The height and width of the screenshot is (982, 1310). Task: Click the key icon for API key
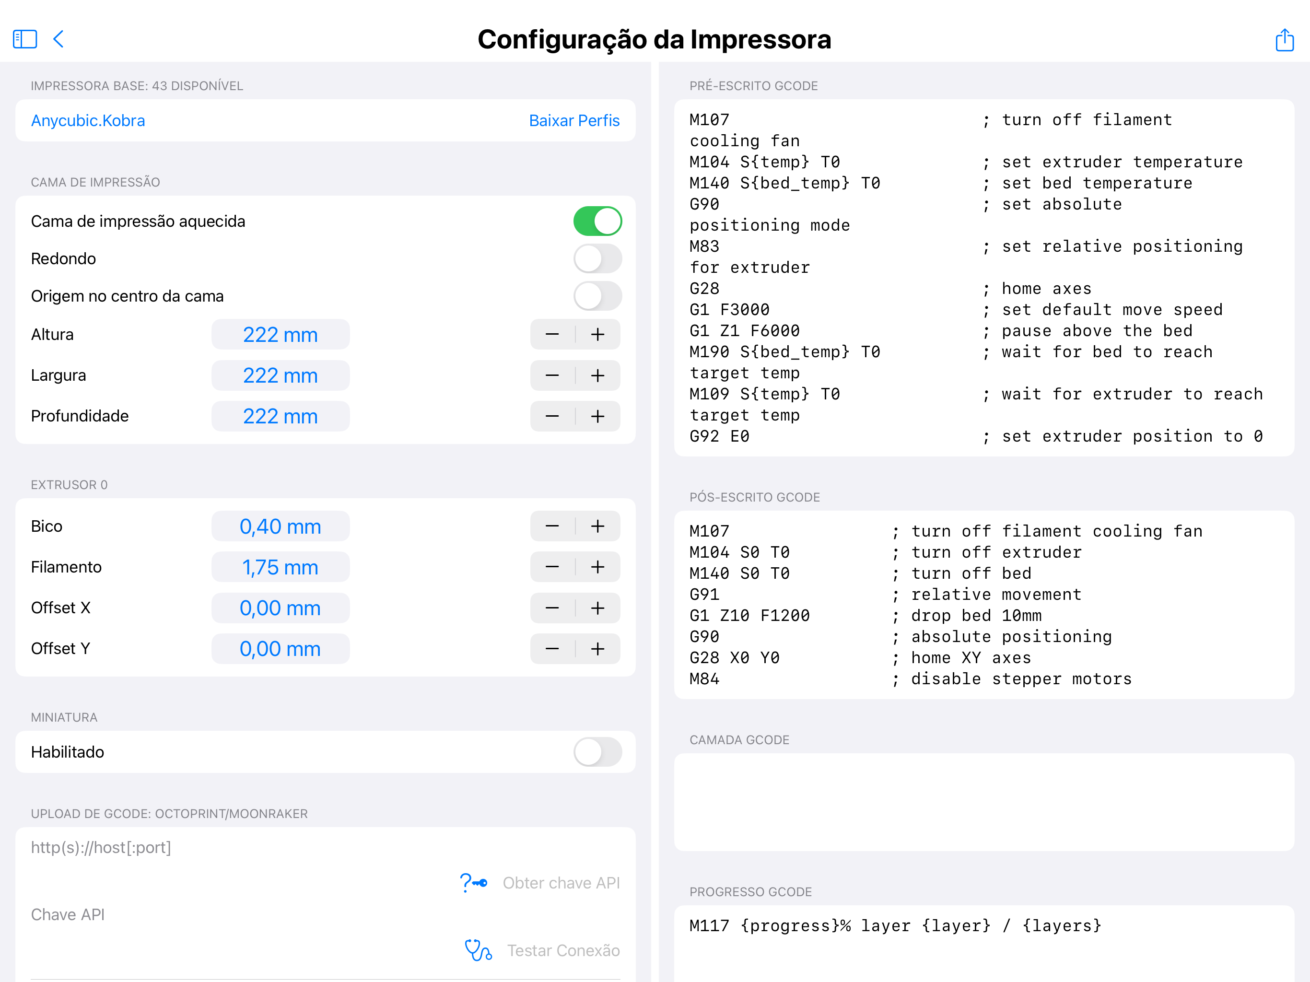(x=474, y=882)
